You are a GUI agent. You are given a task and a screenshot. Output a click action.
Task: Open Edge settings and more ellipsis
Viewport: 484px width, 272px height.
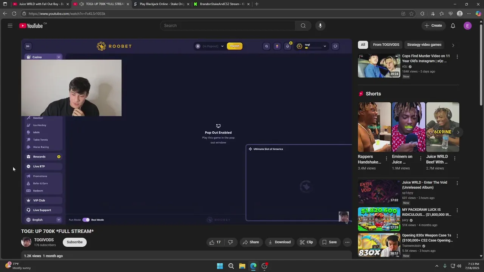469,14
